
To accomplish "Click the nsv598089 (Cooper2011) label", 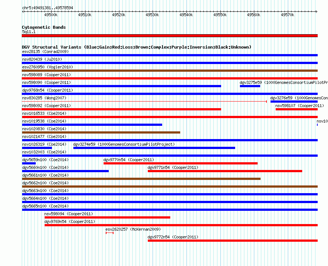I will [46, 75].
